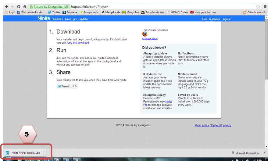Click the page vertical scrollbar thumb
271x164 pixels.
click(266, 49)
